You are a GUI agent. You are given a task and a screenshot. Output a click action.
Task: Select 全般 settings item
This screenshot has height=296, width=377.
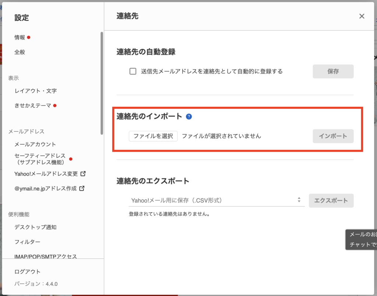tap(20, 52)
